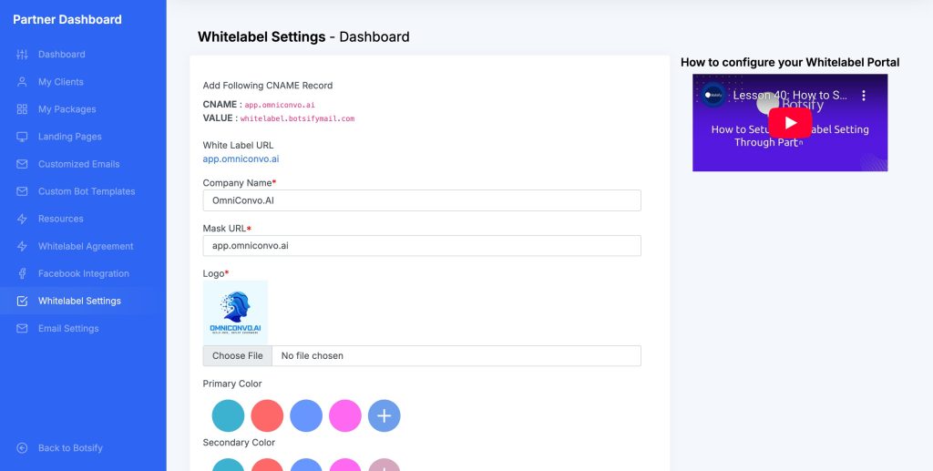Add a custom Primary Color with plus button
Screen dimensions: 933x471
pyautogui.click(x=384, y=415)
